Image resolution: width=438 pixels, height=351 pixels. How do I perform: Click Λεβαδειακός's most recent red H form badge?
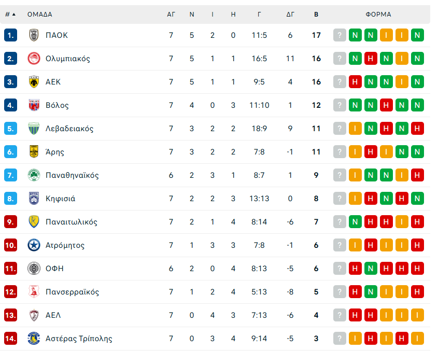pos(417,129)
